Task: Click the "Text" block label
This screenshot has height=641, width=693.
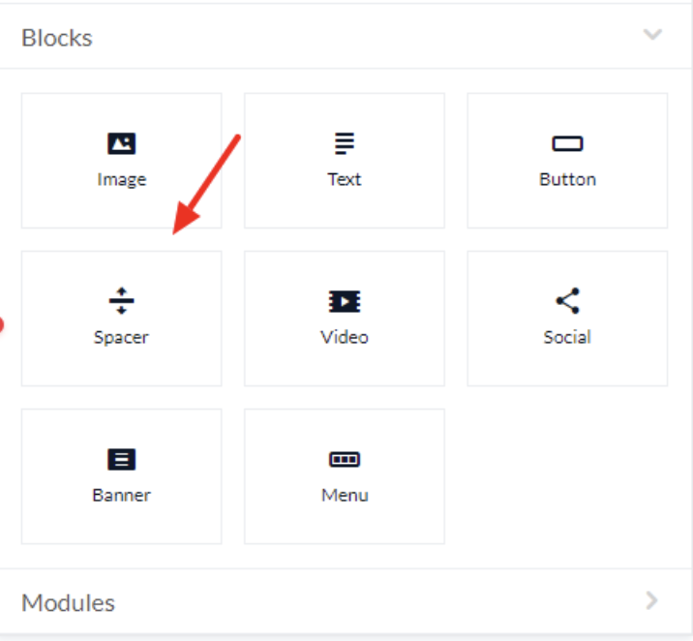Action: (x=345, y=179)
